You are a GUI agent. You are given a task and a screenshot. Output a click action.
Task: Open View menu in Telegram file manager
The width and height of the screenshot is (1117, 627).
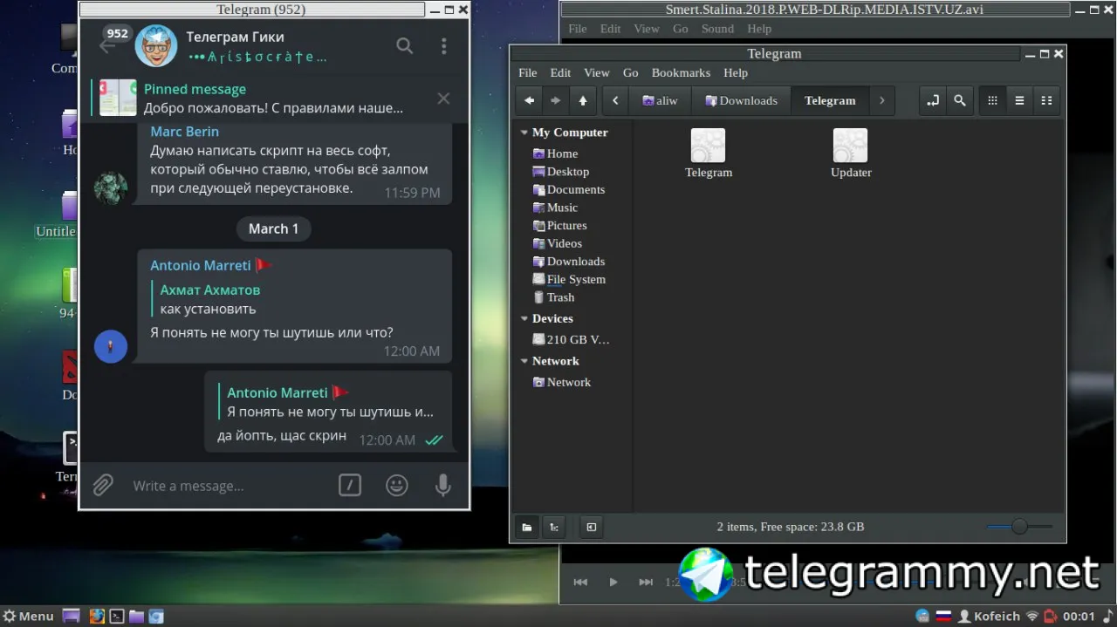click(x=597, y=72)
